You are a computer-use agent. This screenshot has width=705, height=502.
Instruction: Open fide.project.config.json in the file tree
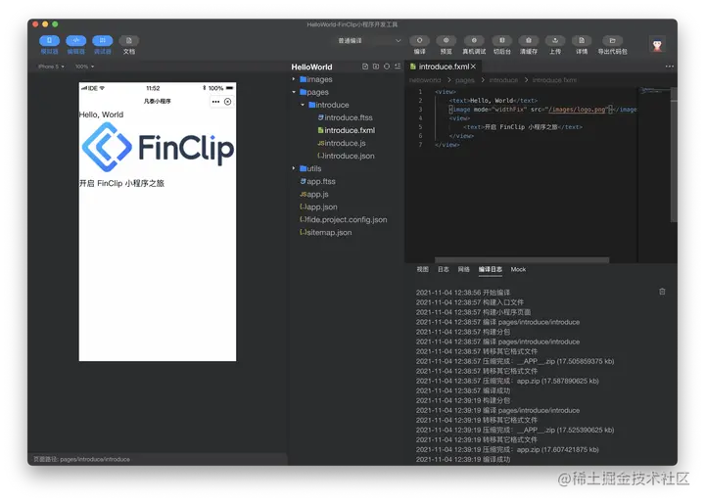pos(343,220)
